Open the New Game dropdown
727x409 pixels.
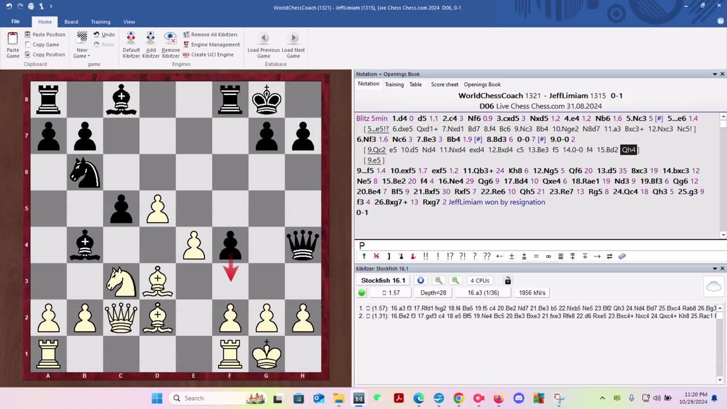82,45
